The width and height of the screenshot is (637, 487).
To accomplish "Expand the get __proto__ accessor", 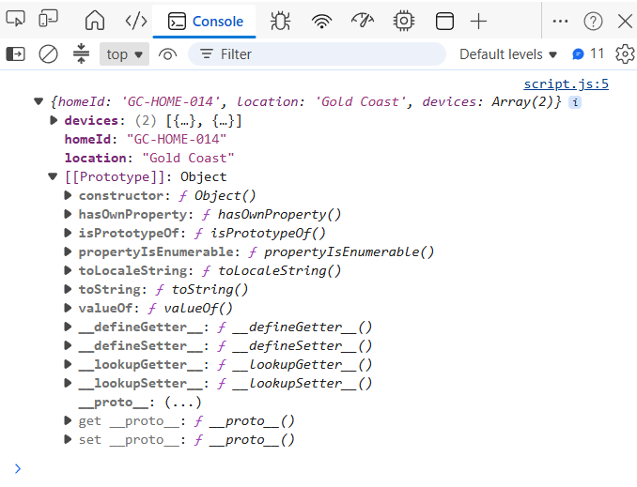I will [x=68, y=420].
